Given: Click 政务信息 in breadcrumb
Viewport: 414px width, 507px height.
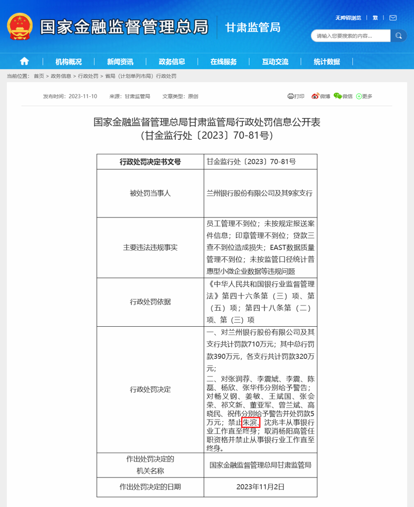Looking at the screenshot, I should [x=61, y=76].
